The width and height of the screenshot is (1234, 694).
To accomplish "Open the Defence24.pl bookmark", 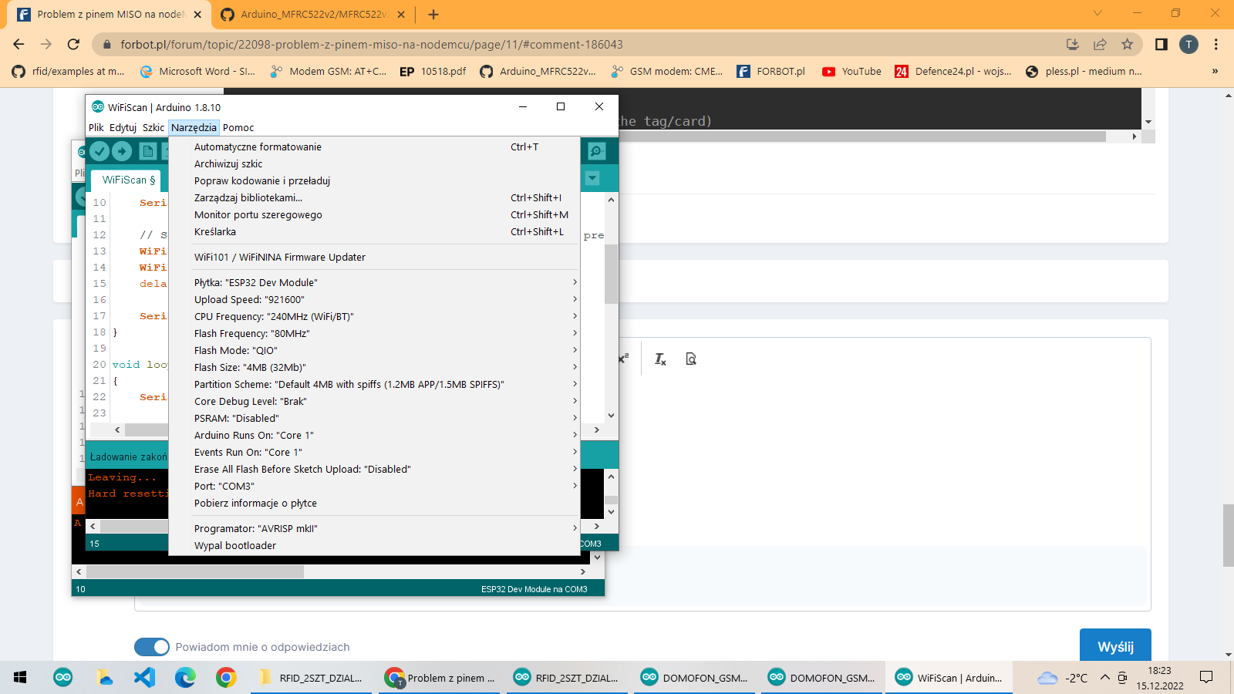I will (953, 71).
